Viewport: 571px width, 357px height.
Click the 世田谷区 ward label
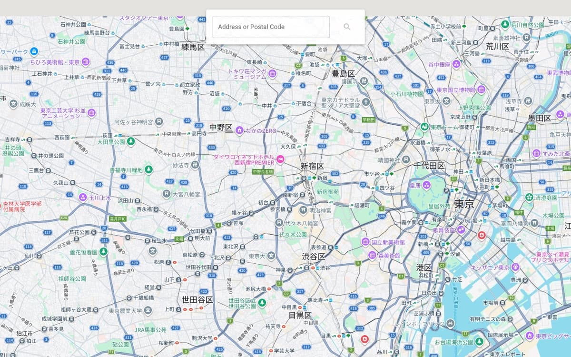click(197, 299)
